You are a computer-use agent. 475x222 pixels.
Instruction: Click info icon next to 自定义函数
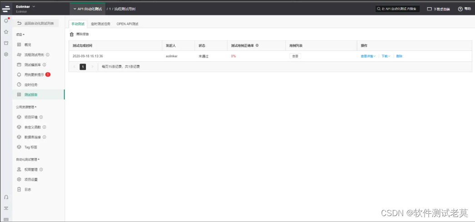tap(44, 127)
